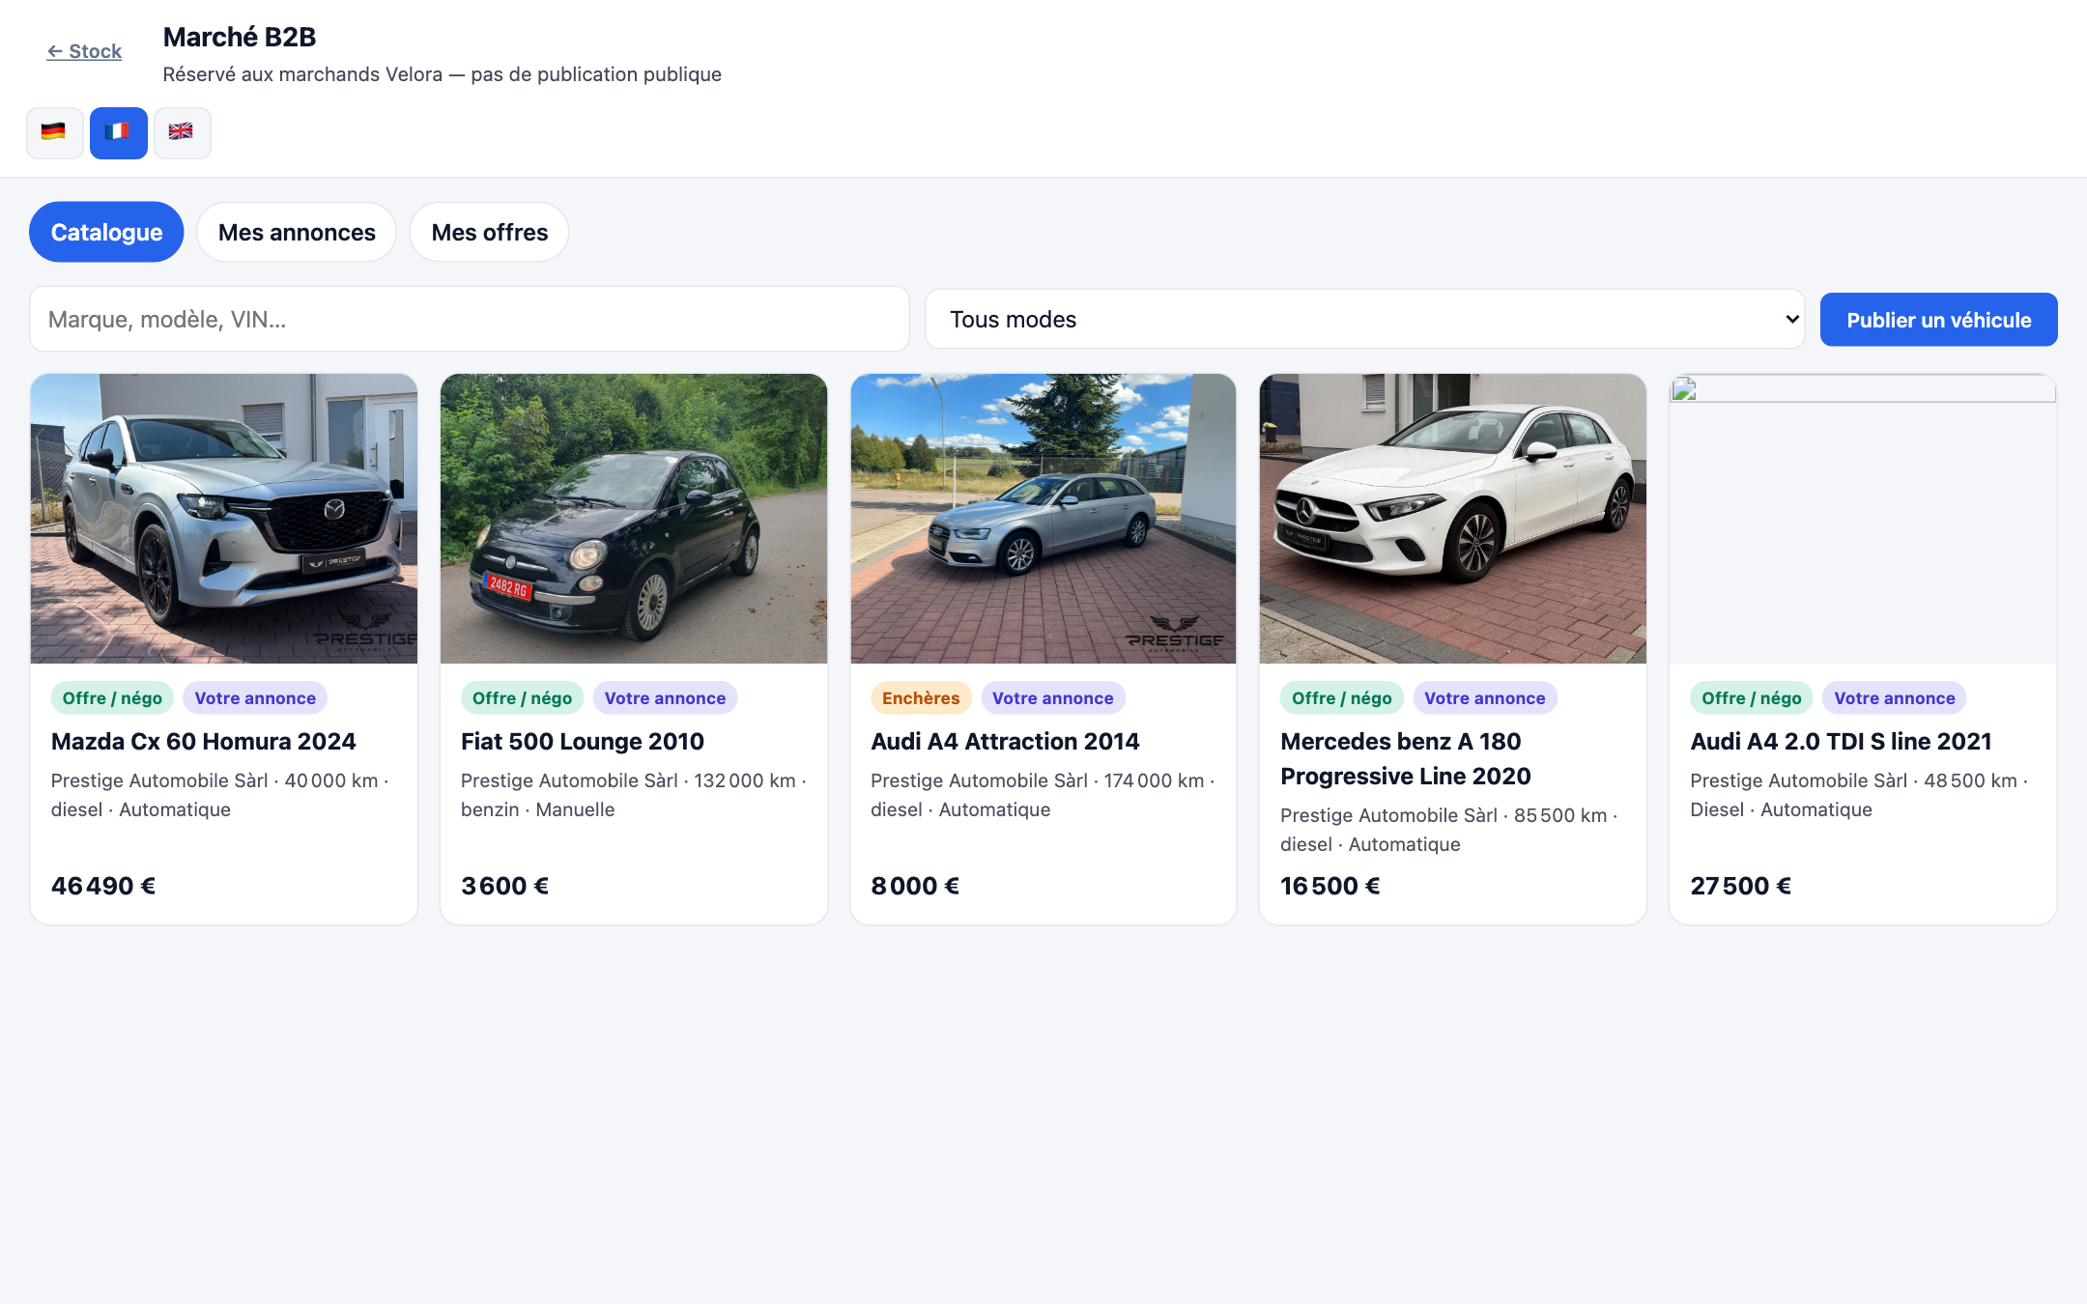
Task: Switch language to German flag
Action: pos(54,132)
